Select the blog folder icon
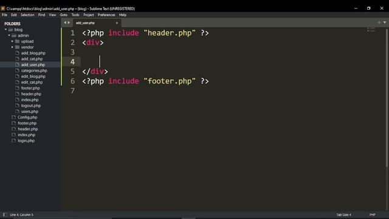Image resolution: width=389 pixels, height=219 pixels. (x=10, y=30)
